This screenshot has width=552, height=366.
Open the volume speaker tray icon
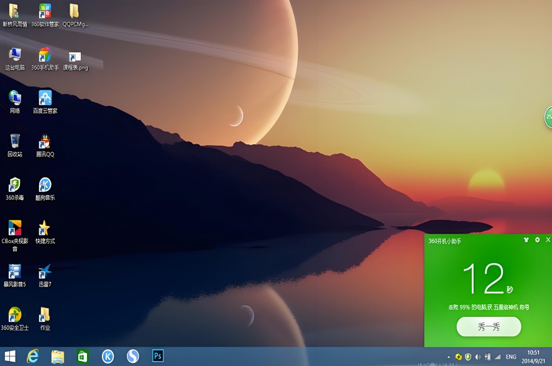pos(478,357)
